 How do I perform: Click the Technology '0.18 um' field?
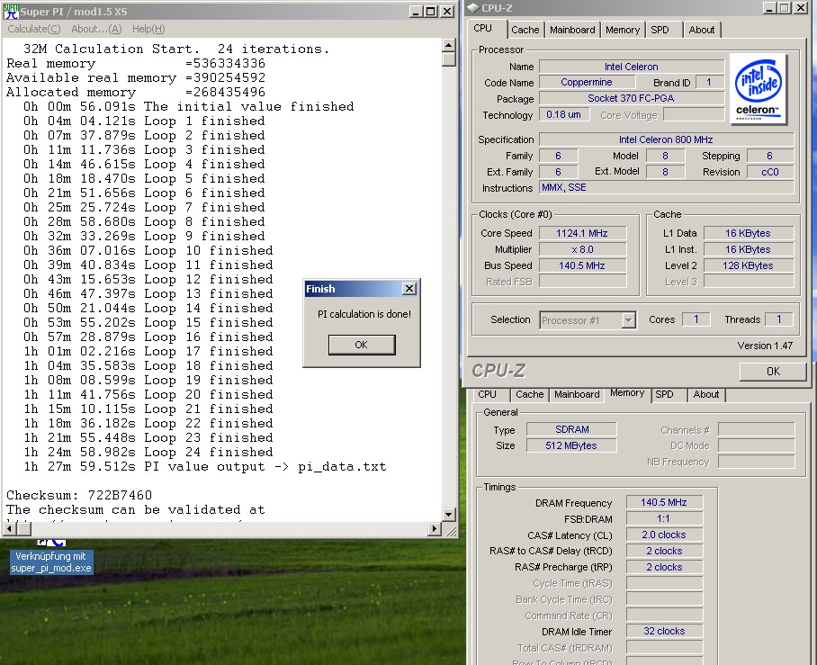tap(564, 114)
